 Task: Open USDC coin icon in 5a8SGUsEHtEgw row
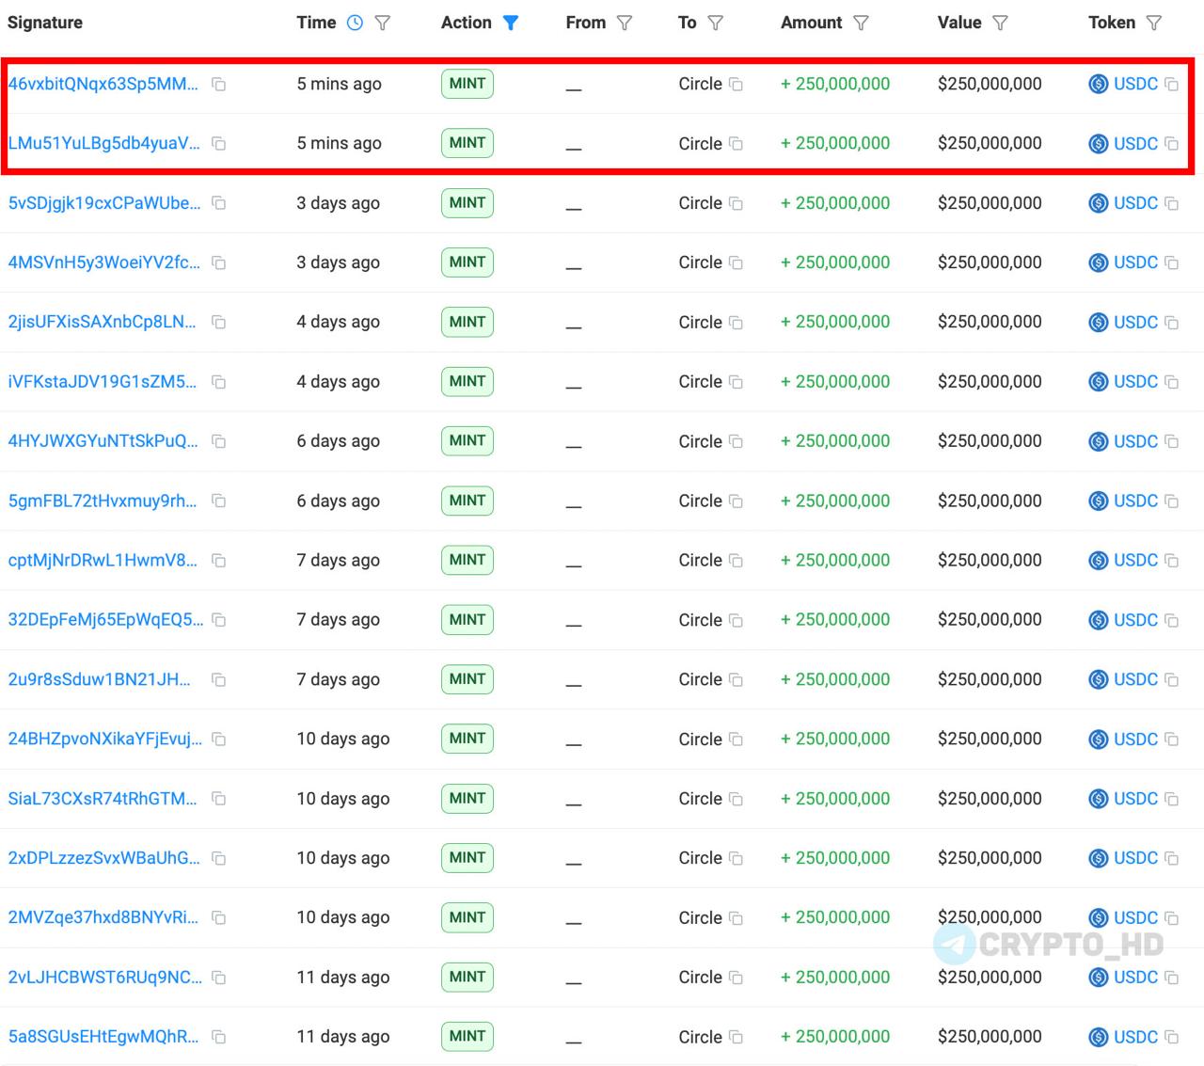[1098, 1037]
